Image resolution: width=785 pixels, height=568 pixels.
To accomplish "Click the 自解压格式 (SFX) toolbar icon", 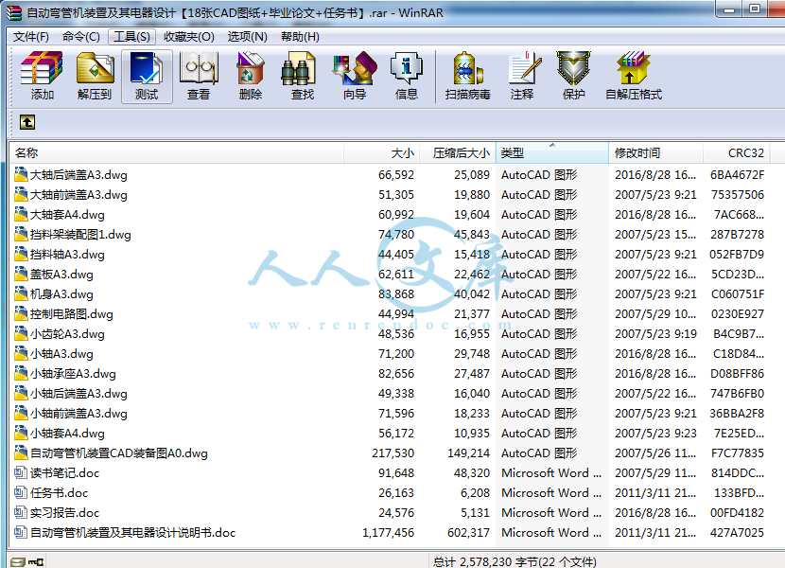I will [x=634, y=76].
